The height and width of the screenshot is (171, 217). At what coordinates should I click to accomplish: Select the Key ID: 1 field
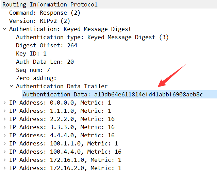point(31,53)
